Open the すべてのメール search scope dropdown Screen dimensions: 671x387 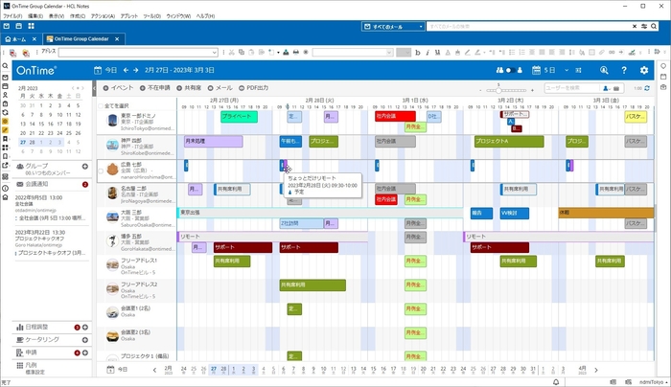click(x=395, y=27)
